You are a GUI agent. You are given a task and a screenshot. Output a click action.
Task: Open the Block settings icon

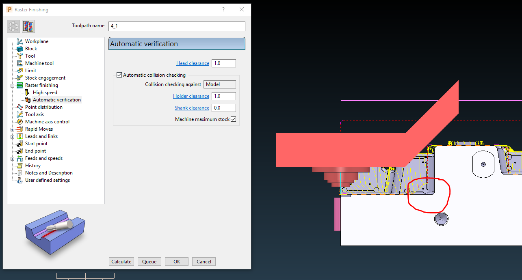(19, 48)
